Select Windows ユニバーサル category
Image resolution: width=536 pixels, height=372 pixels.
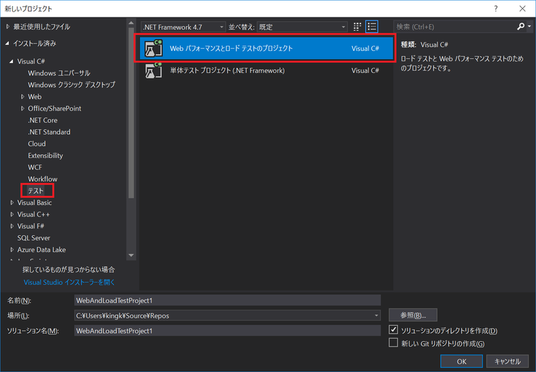point(59,73)
